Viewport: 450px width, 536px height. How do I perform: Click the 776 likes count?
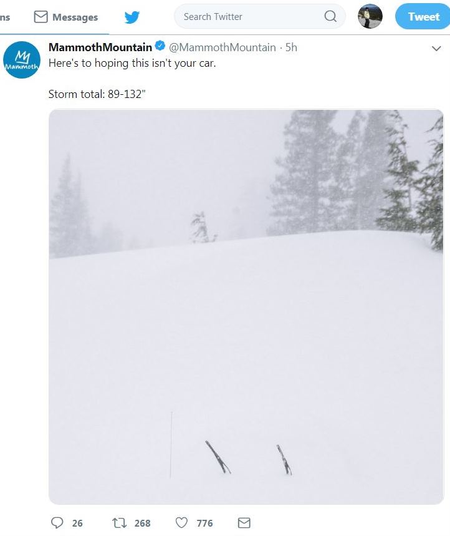(x=204, y=524)
